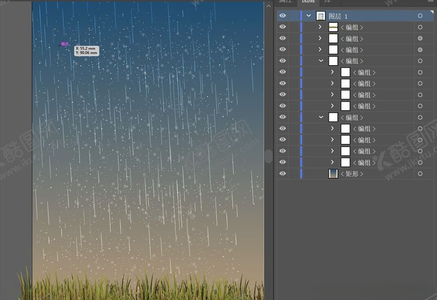Click the thumbnail of the upper expanded 编组
Viewport: 437px width, 300px height.
click(x=333, y=61)
